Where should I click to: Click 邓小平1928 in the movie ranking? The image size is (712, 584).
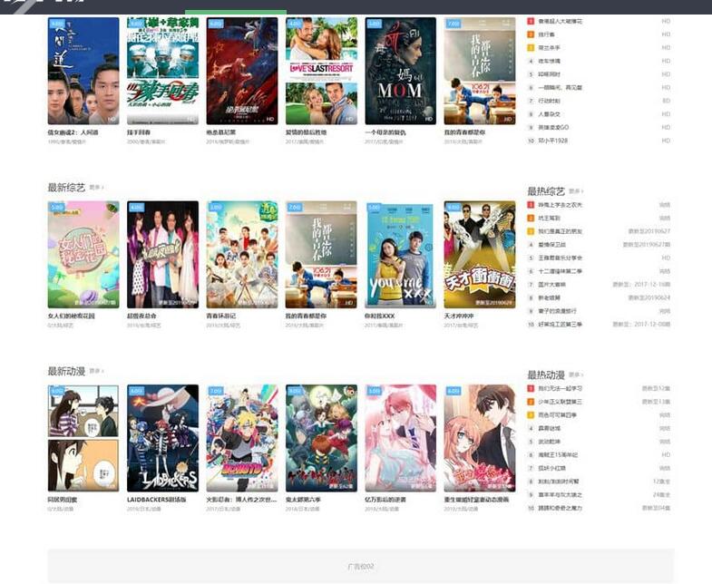553,141
